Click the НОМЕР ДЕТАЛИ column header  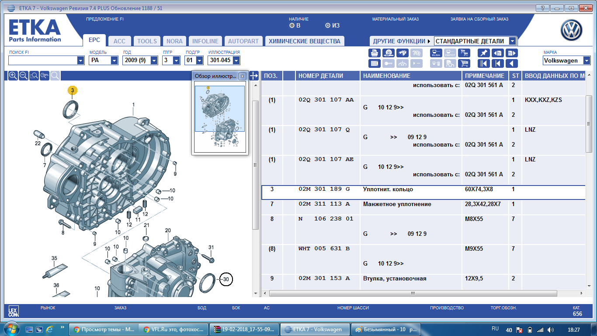point(327,76)
